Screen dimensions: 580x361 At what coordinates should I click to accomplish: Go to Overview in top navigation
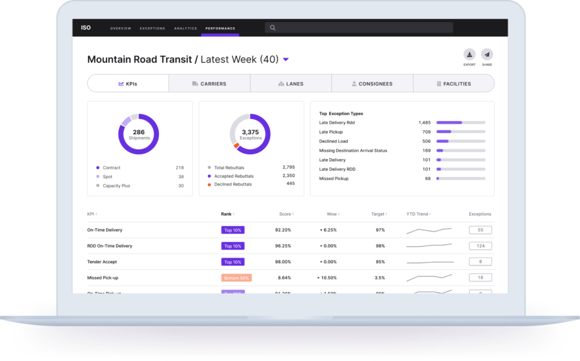click(x=121, y=28)
